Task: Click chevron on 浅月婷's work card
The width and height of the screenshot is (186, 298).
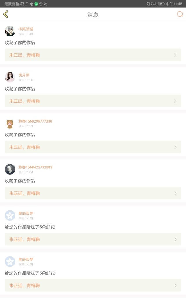Action: click(175, 101)
